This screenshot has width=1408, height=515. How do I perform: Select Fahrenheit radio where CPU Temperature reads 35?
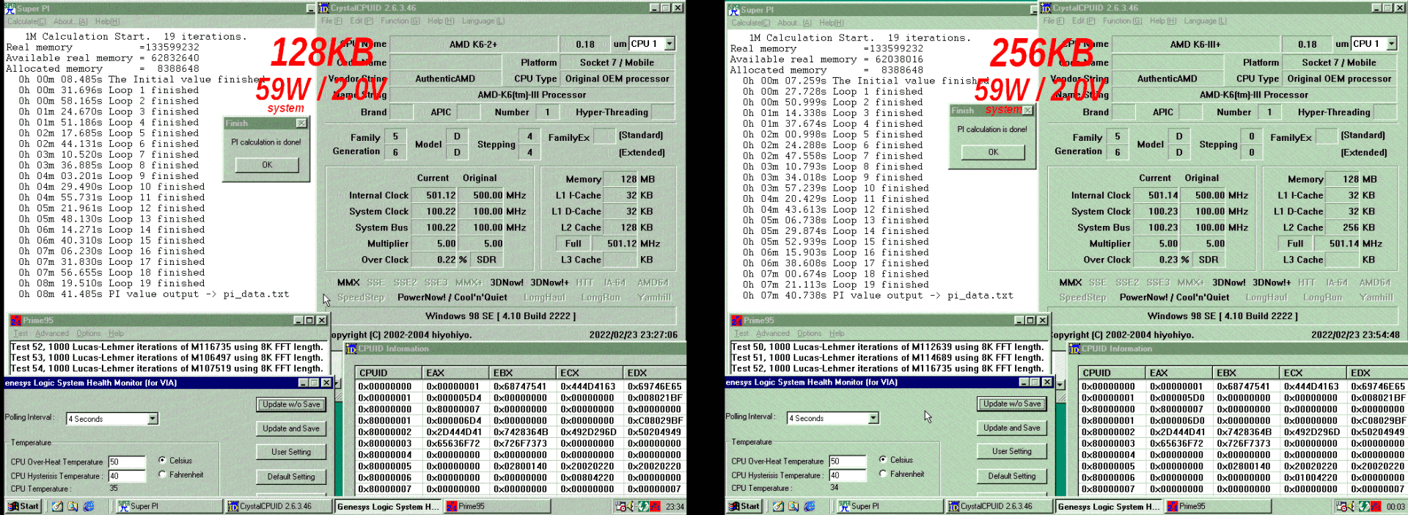[162, 475]
